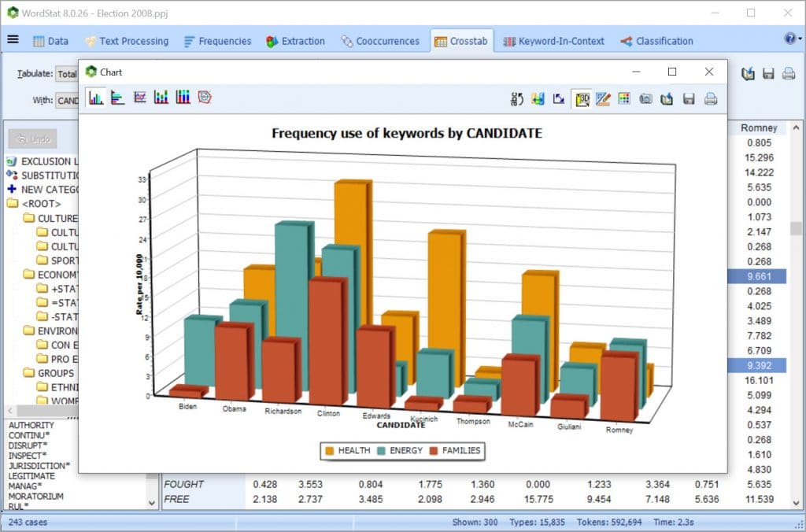Toggle the 3D chart view
Viewport: 806px width, 532px height.
[x=581, y=98]
